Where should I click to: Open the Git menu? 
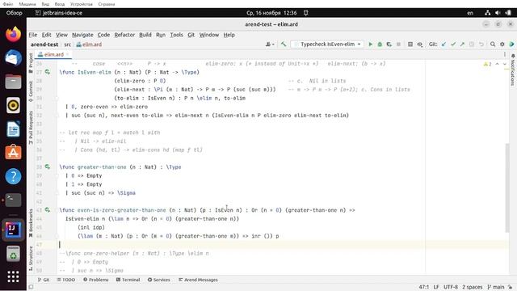tap(191, 35)
